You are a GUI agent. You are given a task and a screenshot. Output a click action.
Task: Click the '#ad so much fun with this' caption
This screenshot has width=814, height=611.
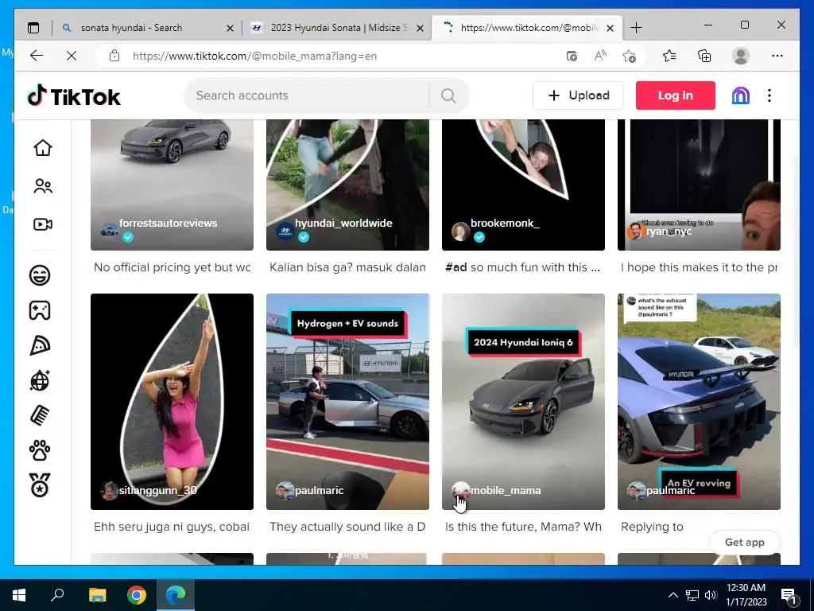(x=522, y=267)
